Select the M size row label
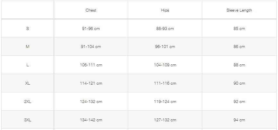The width and height of the screenshot is (278, 130). pos(28,47)
